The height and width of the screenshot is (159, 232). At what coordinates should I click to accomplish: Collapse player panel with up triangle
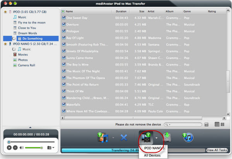(30, 127)
